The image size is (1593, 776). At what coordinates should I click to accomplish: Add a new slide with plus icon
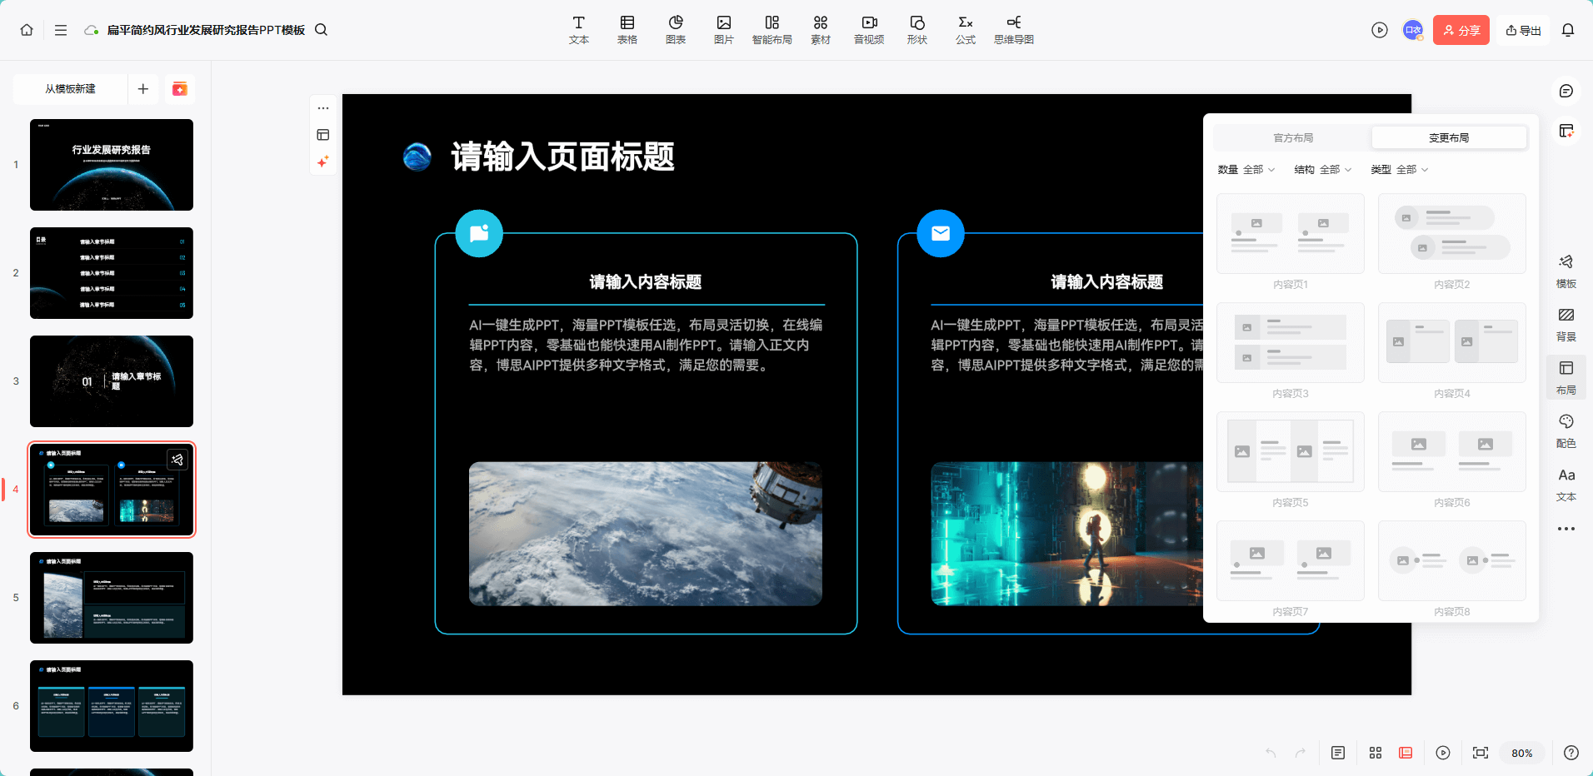click(x=143, y=89)
